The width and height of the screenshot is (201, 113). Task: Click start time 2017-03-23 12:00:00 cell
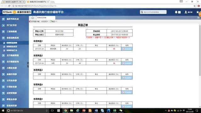pyautogui.click(x=120, y=31)
